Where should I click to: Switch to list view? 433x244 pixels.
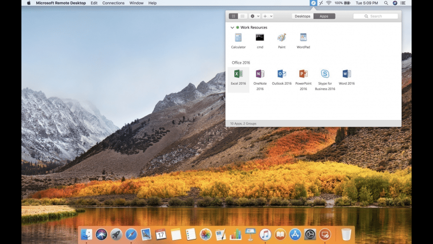tap(242, 16)
